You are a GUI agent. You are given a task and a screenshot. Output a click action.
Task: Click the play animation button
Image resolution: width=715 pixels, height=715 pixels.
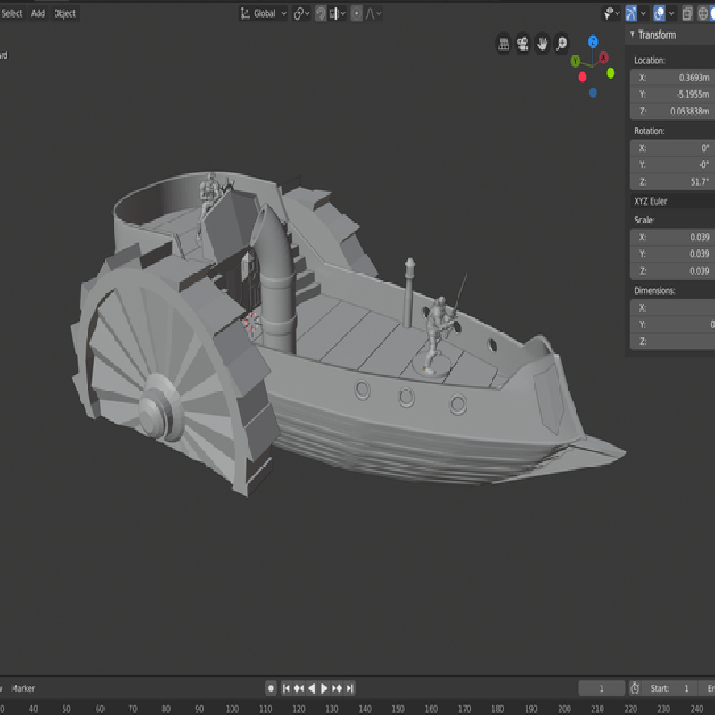click(x=324, y=688)
